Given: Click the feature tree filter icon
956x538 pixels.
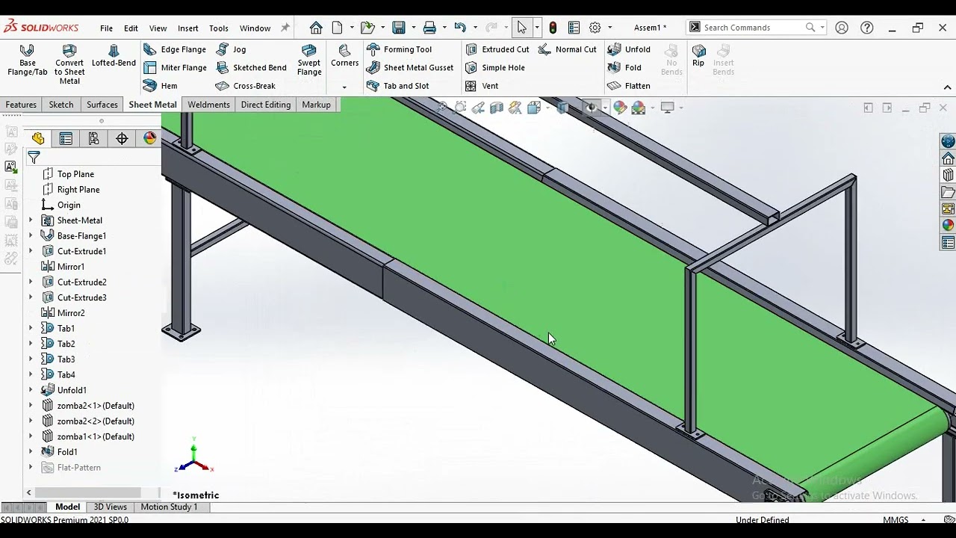Looking at the screenshot, I should [34, 158].
